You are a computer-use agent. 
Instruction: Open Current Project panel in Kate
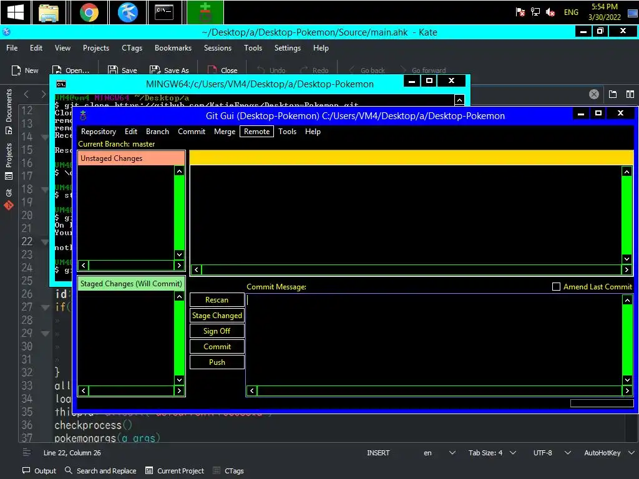pyautogui.click(x=175, y=470)
